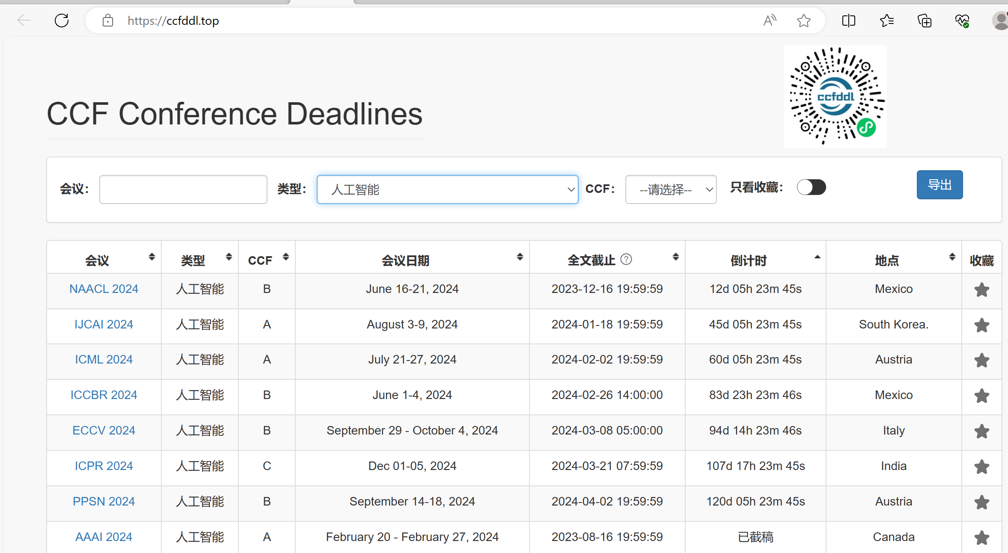Star the NAACL 2024 row as favorite

(981, 290)
